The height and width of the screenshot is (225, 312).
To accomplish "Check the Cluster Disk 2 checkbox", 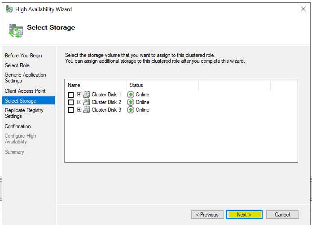I will tap(70, 102).
